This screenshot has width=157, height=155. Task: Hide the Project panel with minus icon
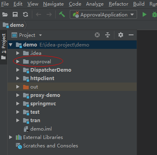[x=131, y=35]
